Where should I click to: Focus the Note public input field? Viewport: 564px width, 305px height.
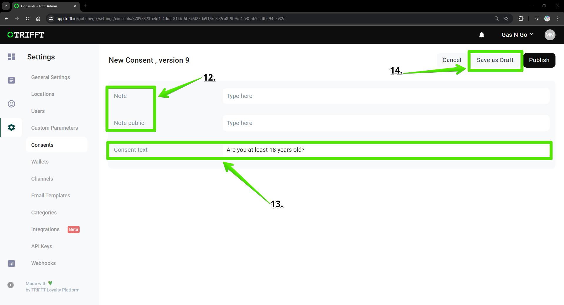[386, 123]
